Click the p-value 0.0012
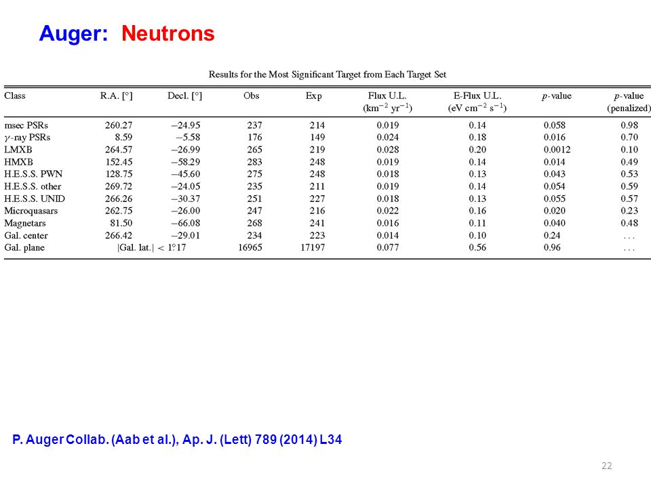This screenshot has height=488, width=651. (557, 150)
